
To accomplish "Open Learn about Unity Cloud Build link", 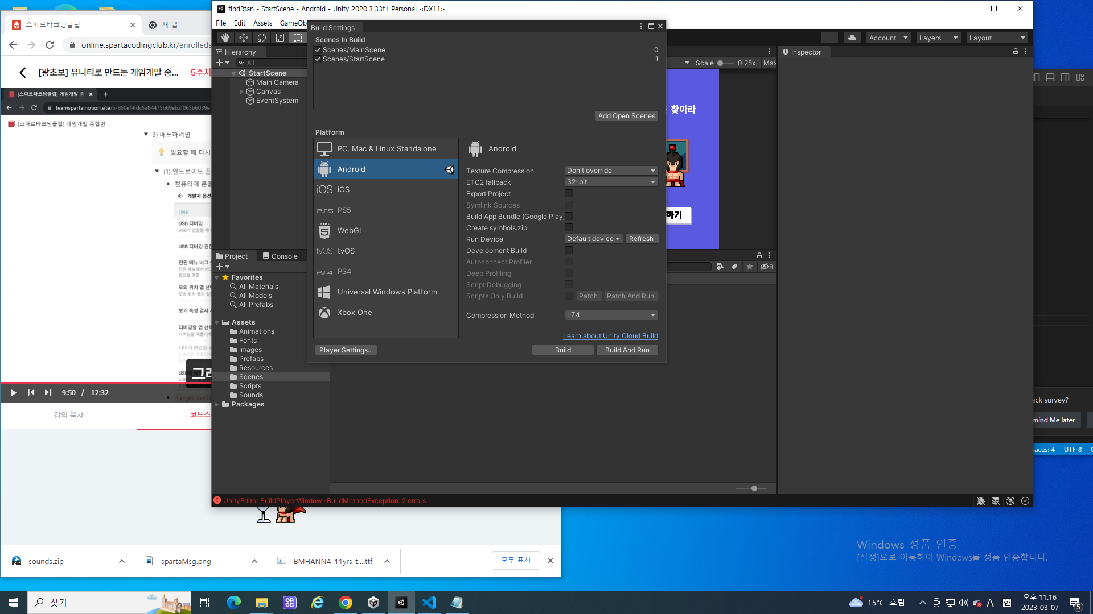I will click(610, 336).
